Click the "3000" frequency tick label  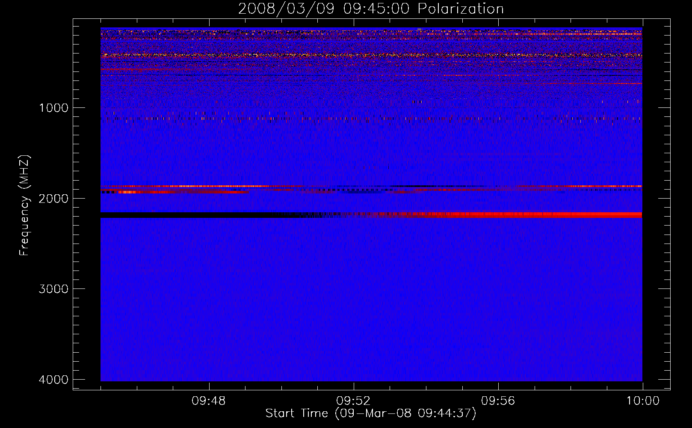click(53, 289)
